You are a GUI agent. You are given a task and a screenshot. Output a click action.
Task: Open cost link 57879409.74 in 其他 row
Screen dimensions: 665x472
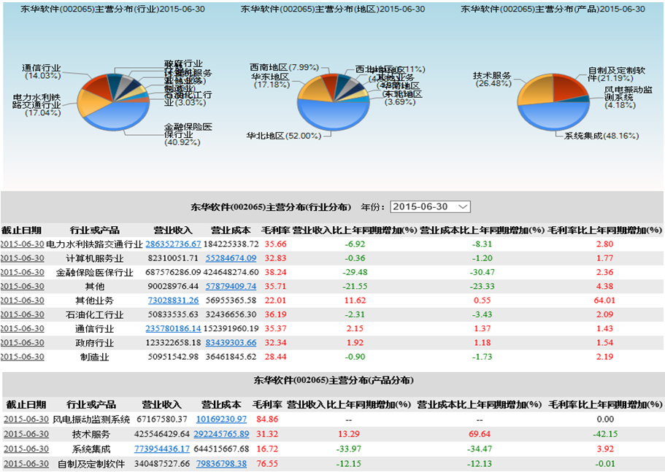(231, 286)
